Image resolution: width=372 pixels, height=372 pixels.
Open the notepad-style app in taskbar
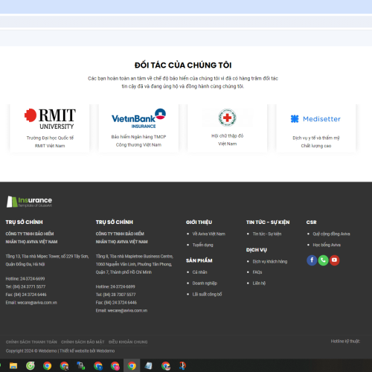pyautogui.click(x=148, y=366)
